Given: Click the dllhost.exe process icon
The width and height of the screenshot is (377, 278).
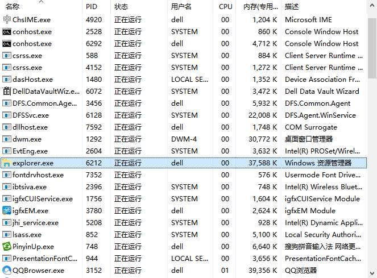Looking at the screenshot, I should (7, 127).
